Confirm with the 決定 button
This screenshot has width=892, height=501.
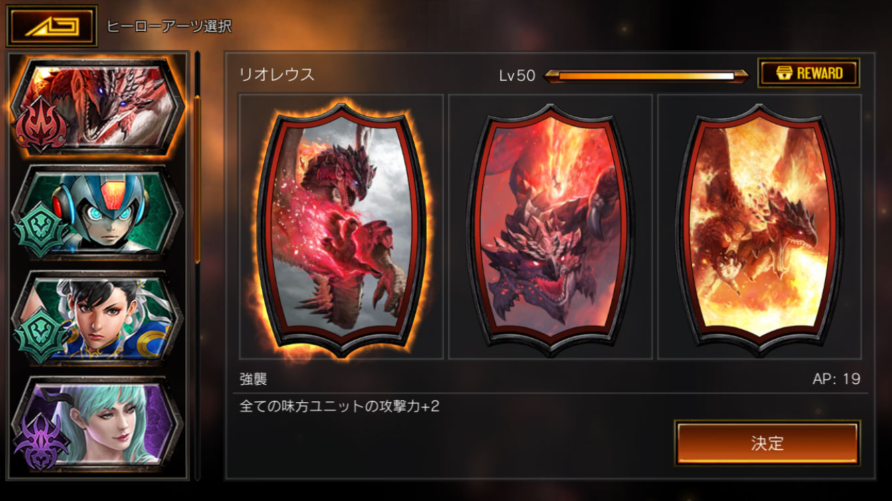(x=767, y=443)
